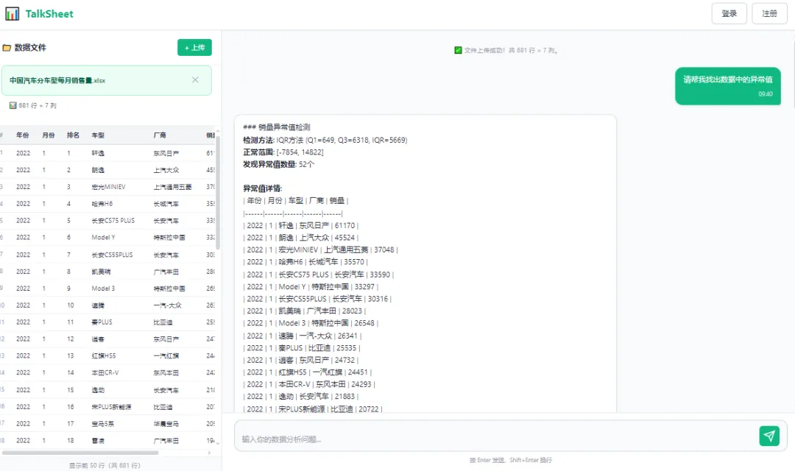Select the 速腾 table cell
This screenshot has width=795, height=471.
[98, 305]
